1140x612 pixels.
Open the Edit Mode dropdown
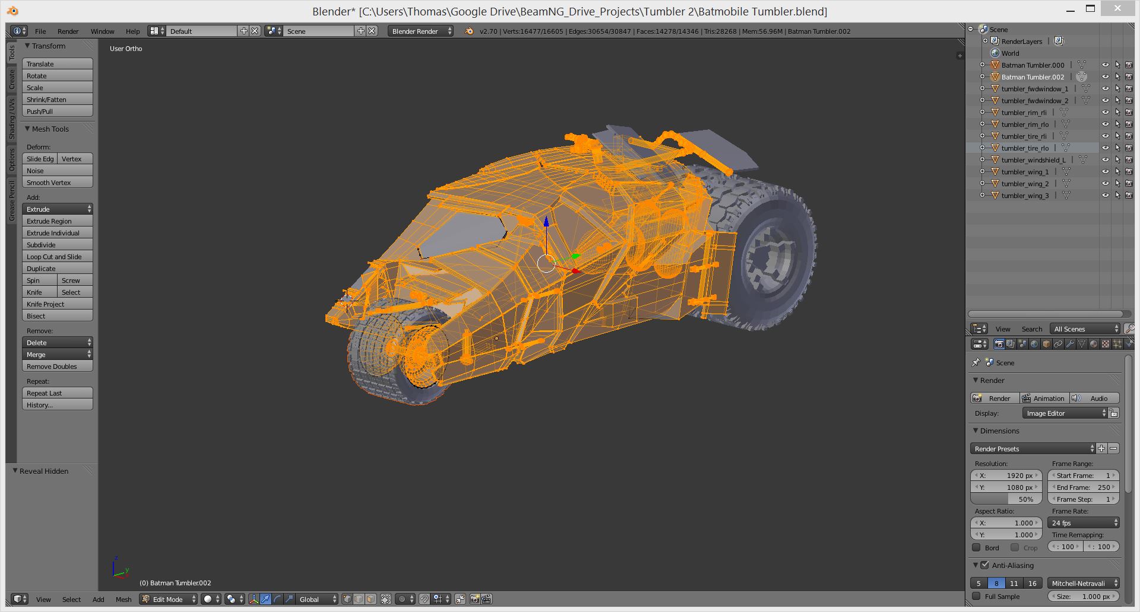pyautogui.click(x=168, y=599)
